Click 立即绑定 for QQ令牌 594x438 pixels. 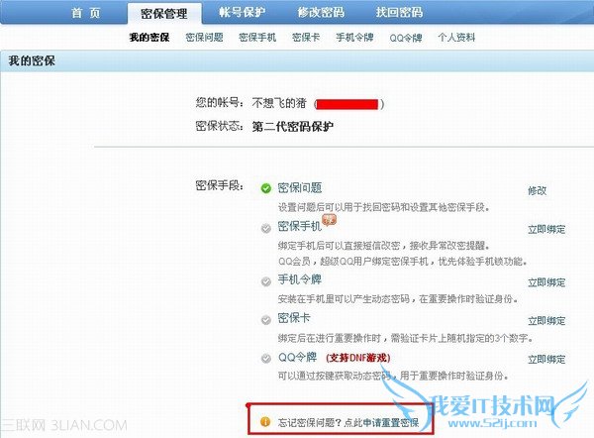(546, 359)
